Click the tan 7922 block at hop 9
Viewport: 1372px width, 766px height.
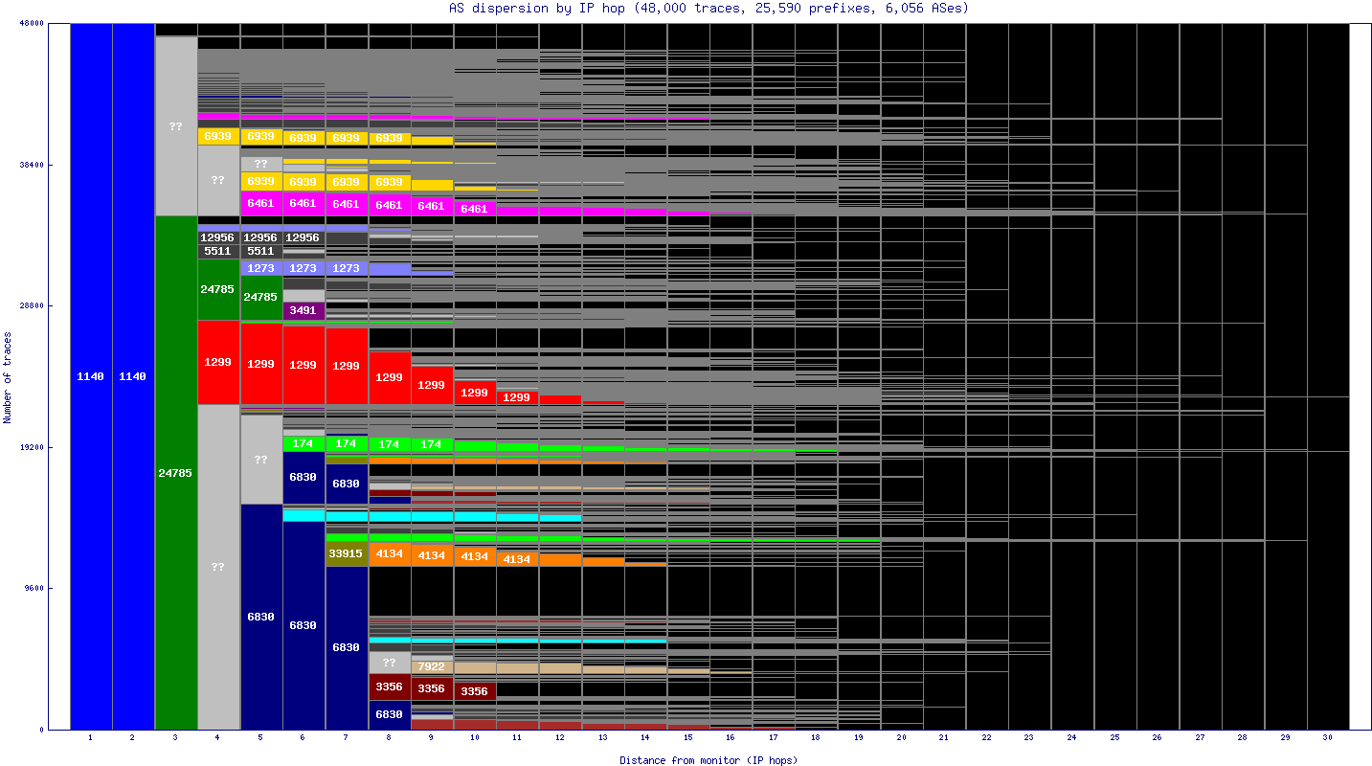tap(432, 666)
